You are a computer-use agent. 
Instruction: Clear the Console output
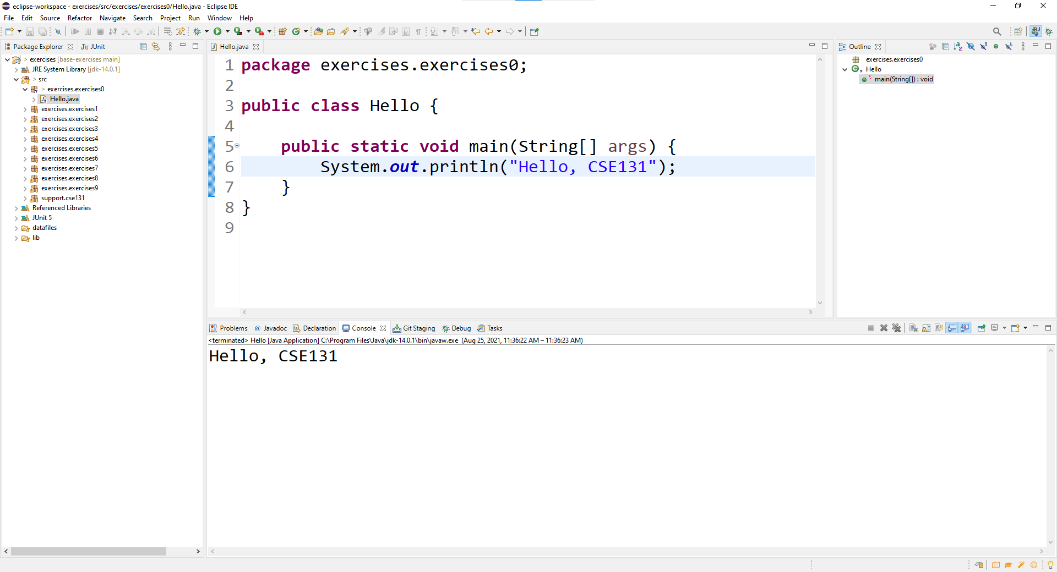pyautogui.click(x=913, y=328)
